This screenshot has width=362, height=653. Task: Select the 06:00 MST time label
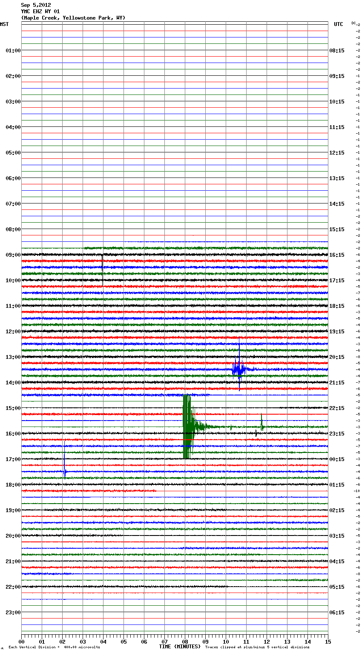click(x=13, y=178)
